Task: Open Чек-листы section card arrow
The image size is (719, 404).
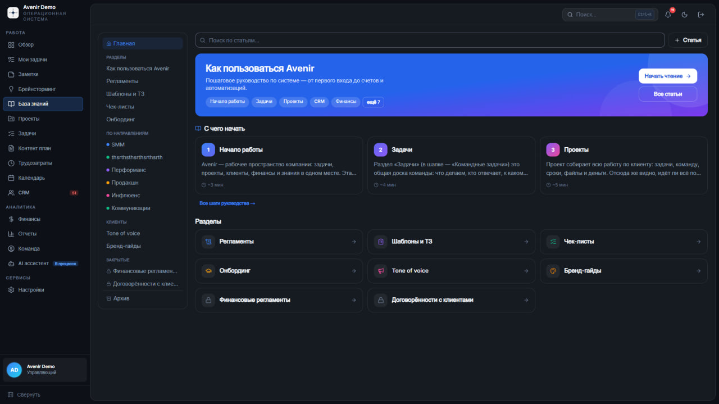Action: [x=699, y=242]
